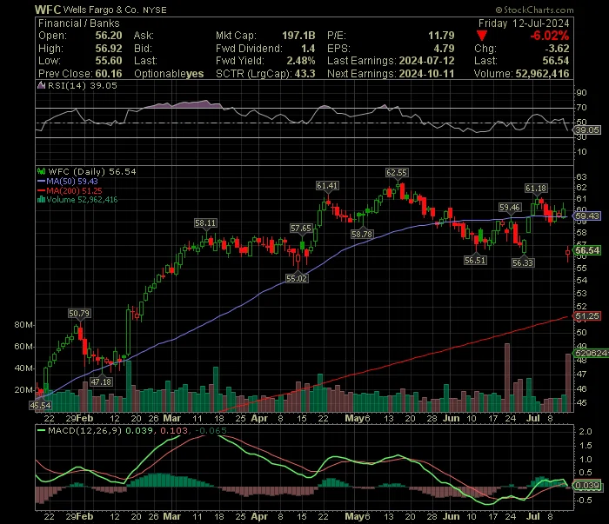This screenshot has height=524, width=609.
Task: Click the Volume value 52,962,416 in header
Action: pyautogui.click(x=542, y=74)
